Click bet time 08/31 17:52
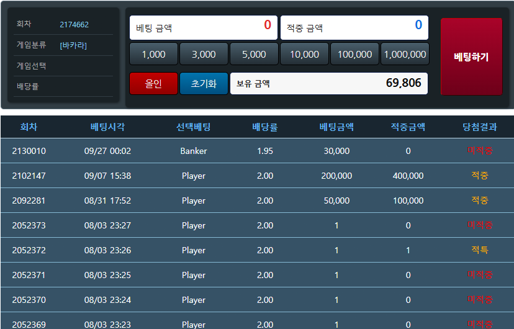The height and width of the screenshot is (329, 514). coord(107,201)
